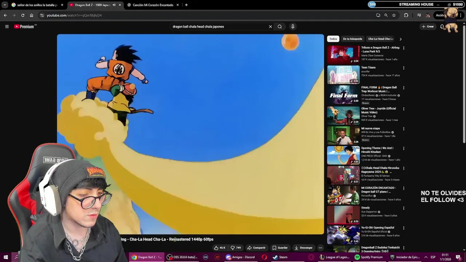Viewport: 466px width, 262px height.
Task: Open options for Opening Theme We Are
Action: click(403, 148)
